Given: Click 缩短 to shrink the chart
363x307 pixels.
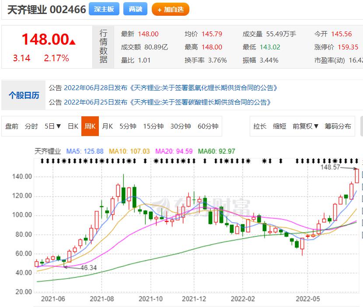Looking at the screenshot, I should pos(279,126).
